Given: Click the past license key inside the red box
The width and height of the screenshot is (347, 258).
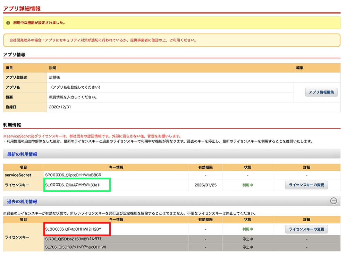Looking at the screenshot, I should pos(77,229).
